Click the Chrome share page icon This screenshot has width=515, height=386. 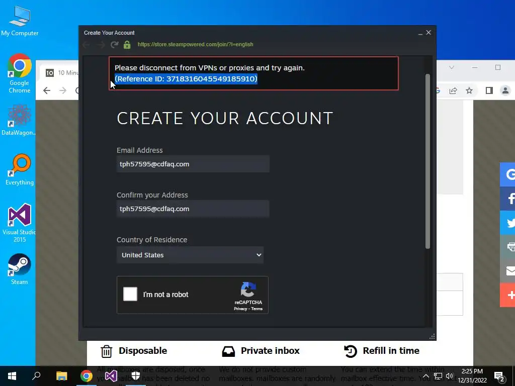453,90
